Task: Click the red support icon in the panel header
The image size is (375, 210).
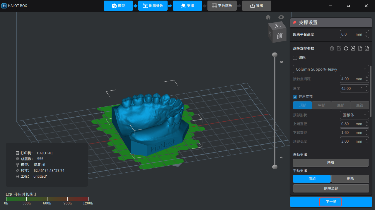Action: [295, 23]
